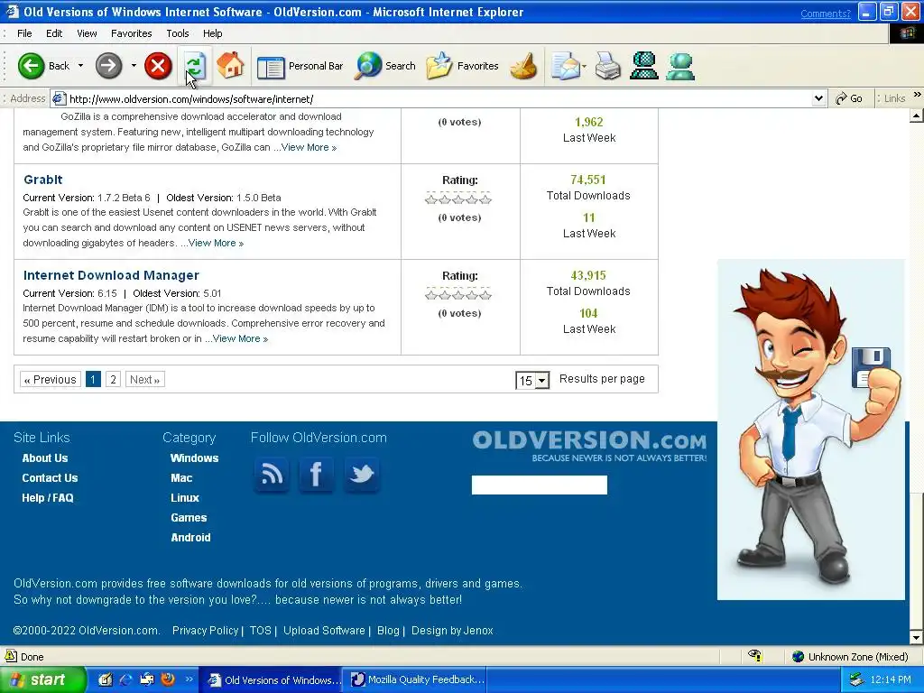The image size is (924, 693).
Task: Select the Games category footer link
Action: click(189, 518)
